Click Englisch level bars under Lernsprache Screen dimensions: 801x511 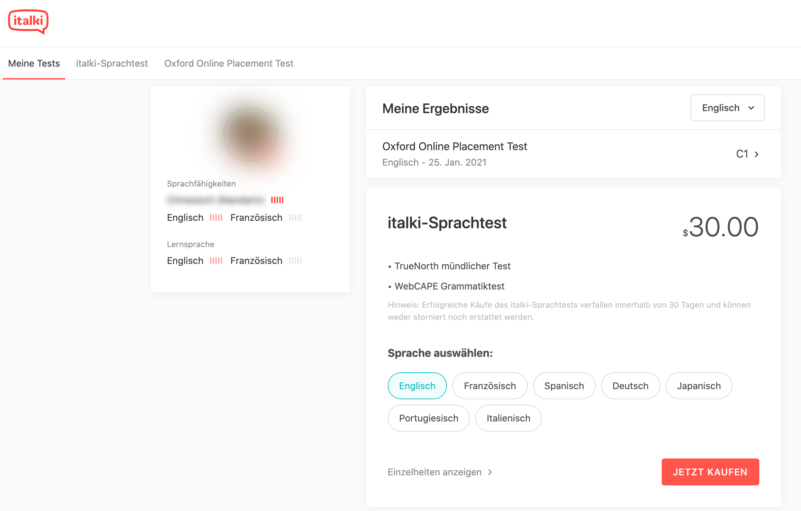click(216, 261)
